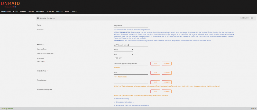Viewport: 257px width, 110px height.
Task: Open the Plugins menu
Action: pos(50,12)
